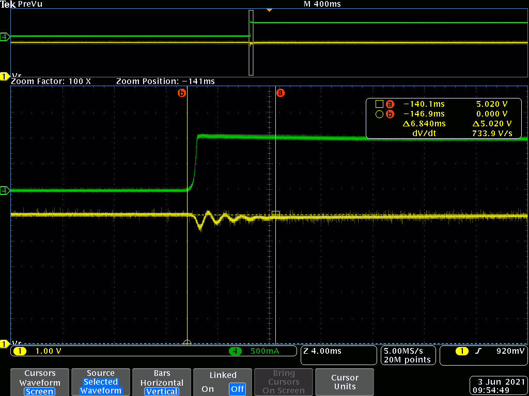Open the Cursors Waveform Screen menu

pos(40,382)
